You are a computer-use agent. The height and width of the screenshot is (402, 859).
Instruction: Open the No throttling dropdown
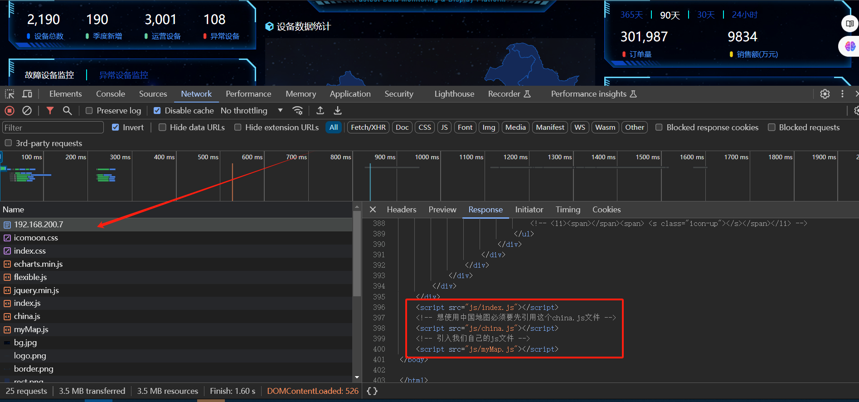[252, 111]
